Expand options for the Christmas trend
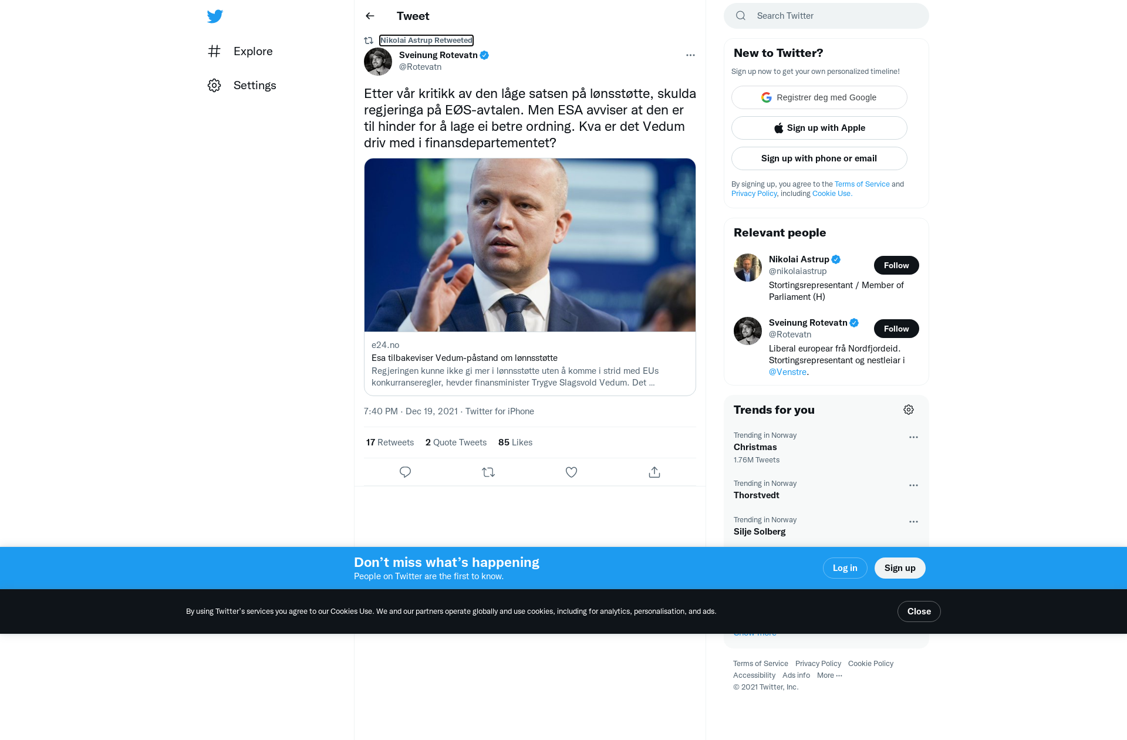 913,437
